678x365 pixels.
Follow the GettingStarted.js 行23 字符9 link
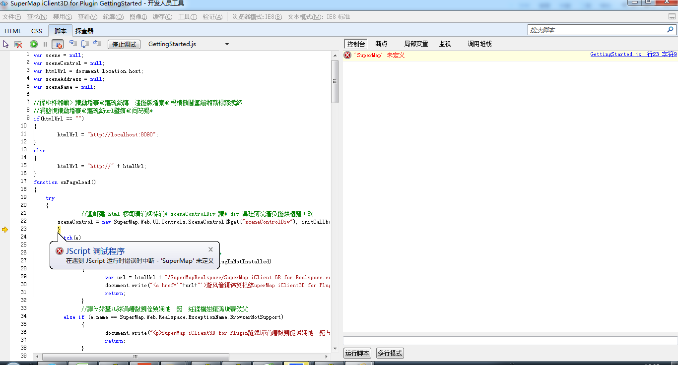click(x=633, y=55)
